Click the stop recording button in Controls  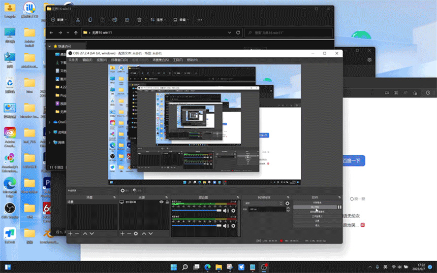point(314,207)
